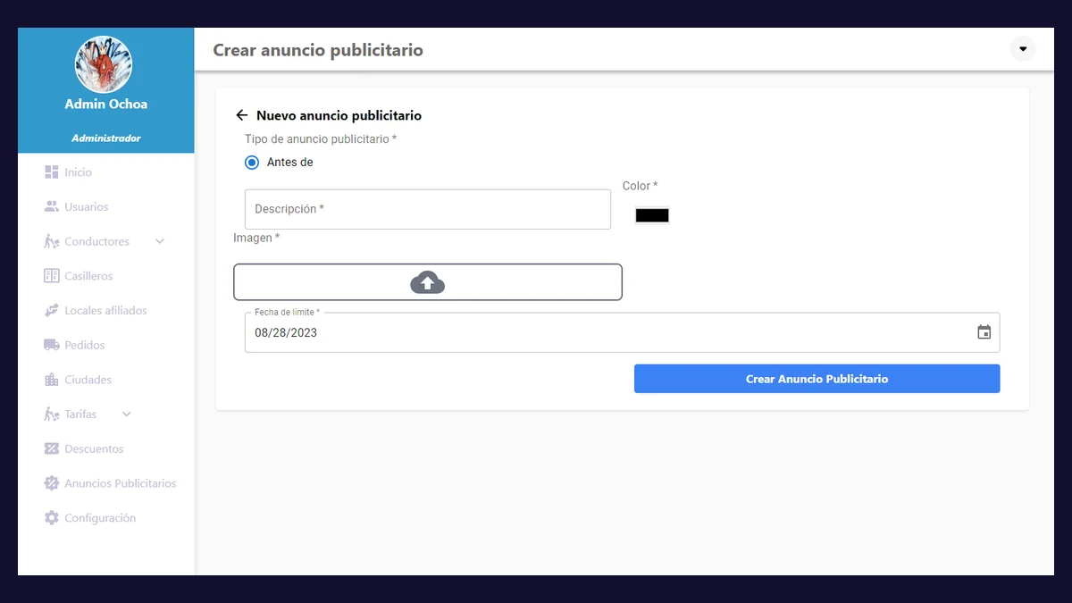Click the Conductores sidebar icon
The image size is (1072, 603).
click(x=51, y=241)
